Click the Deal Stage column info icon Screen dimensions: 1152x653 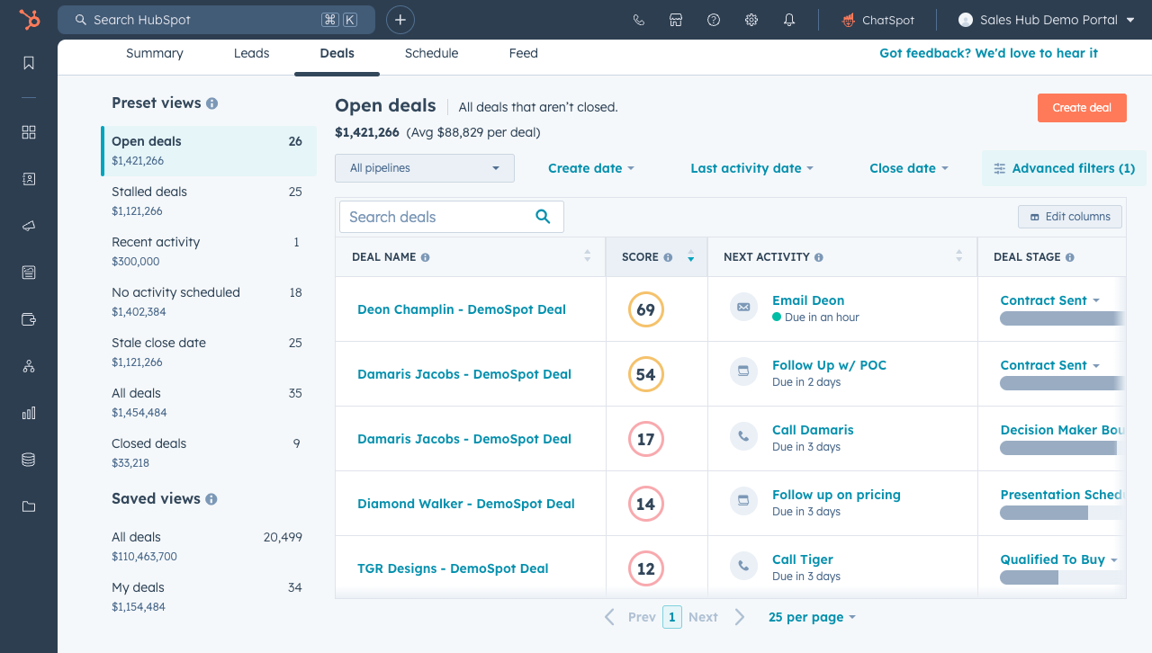click(x=1070, y=257)
